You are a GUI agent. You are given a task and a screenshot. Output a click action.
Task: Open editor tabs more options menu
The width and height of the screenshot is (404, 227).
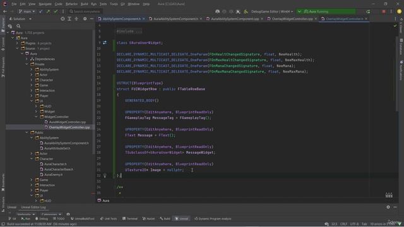(x=395, y=19)
